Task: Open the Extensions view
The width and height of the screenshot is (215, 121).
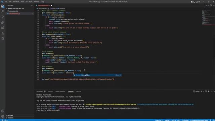Action: 3,28
